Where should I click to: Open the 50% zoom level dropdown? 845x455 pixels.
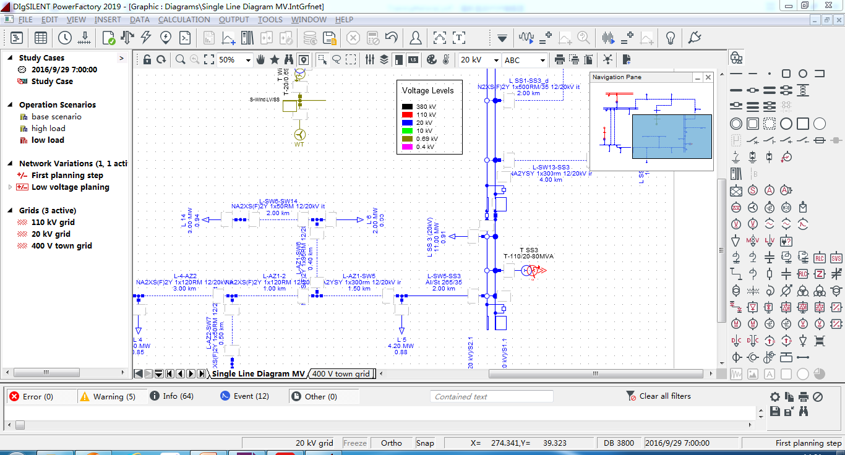[248, 60]
